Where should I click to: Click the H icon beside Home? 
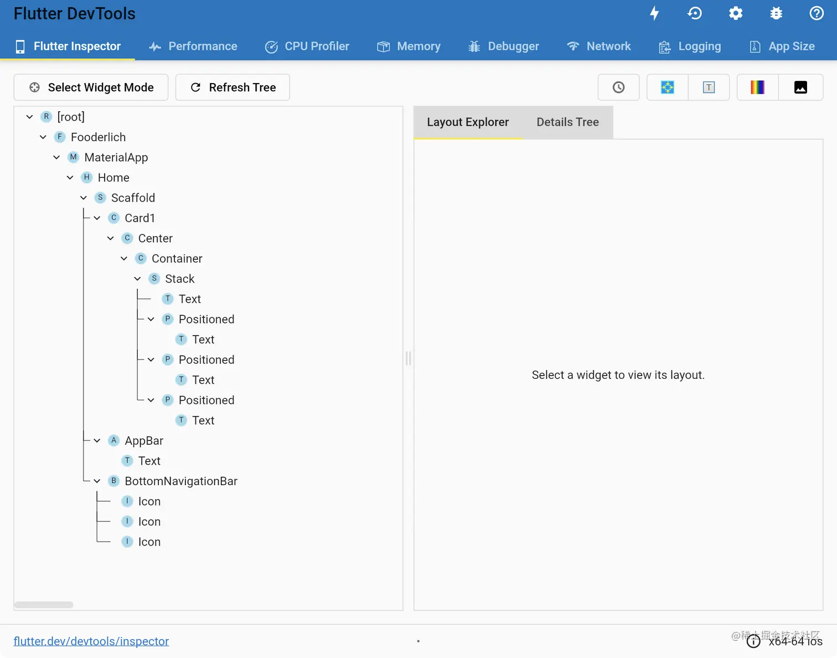click(87, 177)
